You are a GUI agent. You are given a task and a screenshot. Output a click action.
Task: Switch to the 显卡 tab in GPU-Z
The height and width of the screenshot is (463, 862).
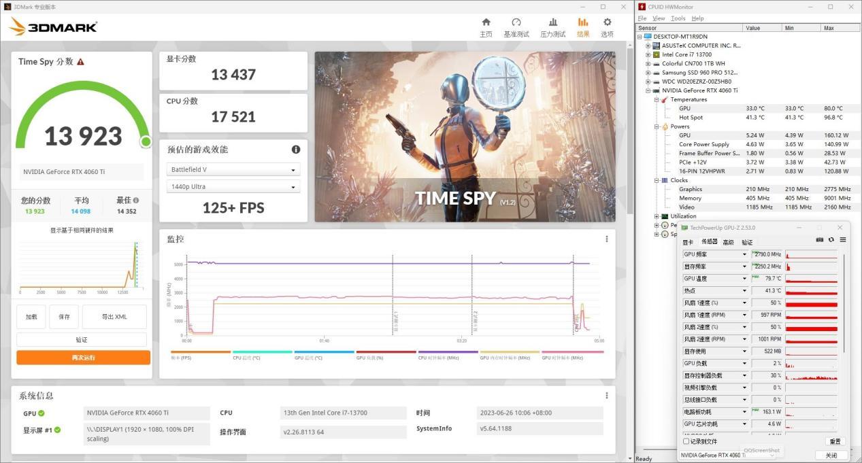coord(686,241)
